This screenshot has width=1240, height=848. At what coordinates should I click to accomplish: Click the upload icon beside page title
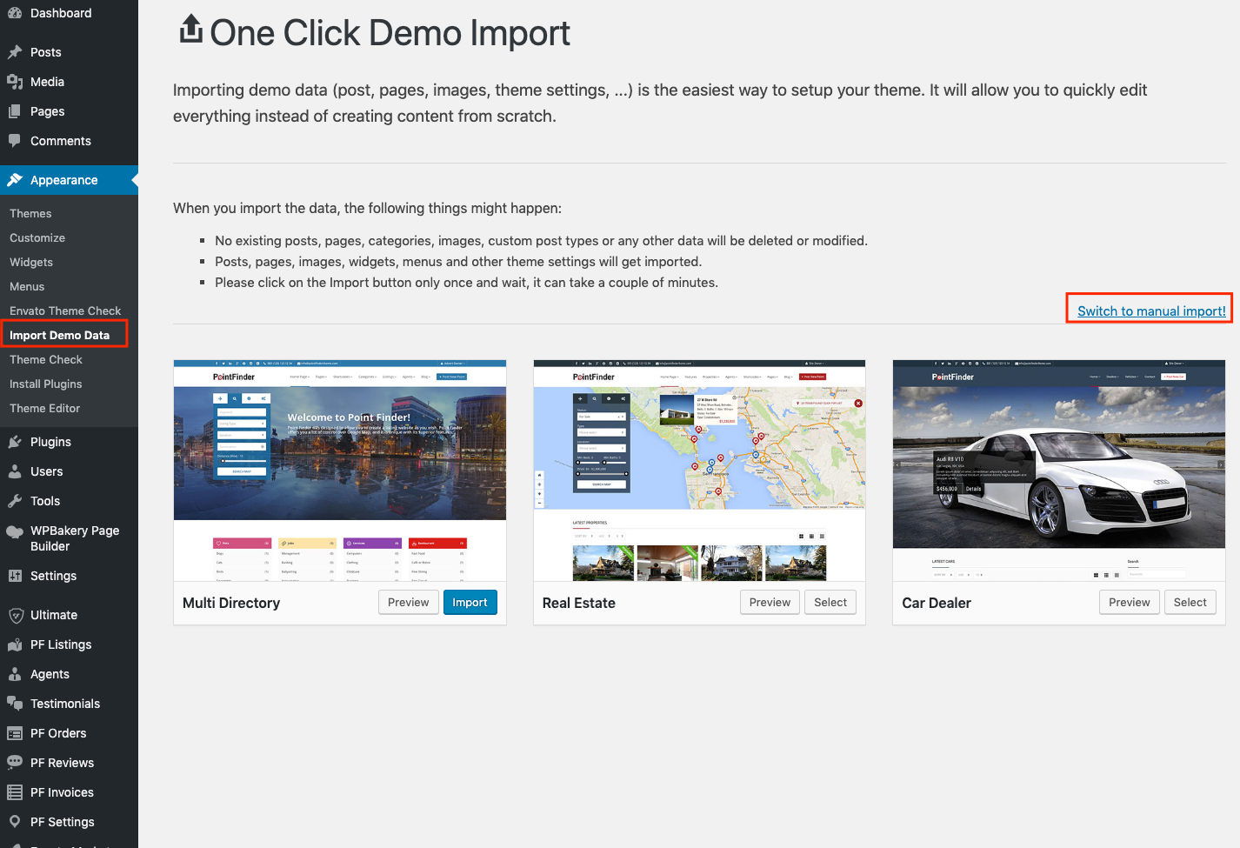click(190, 29)
